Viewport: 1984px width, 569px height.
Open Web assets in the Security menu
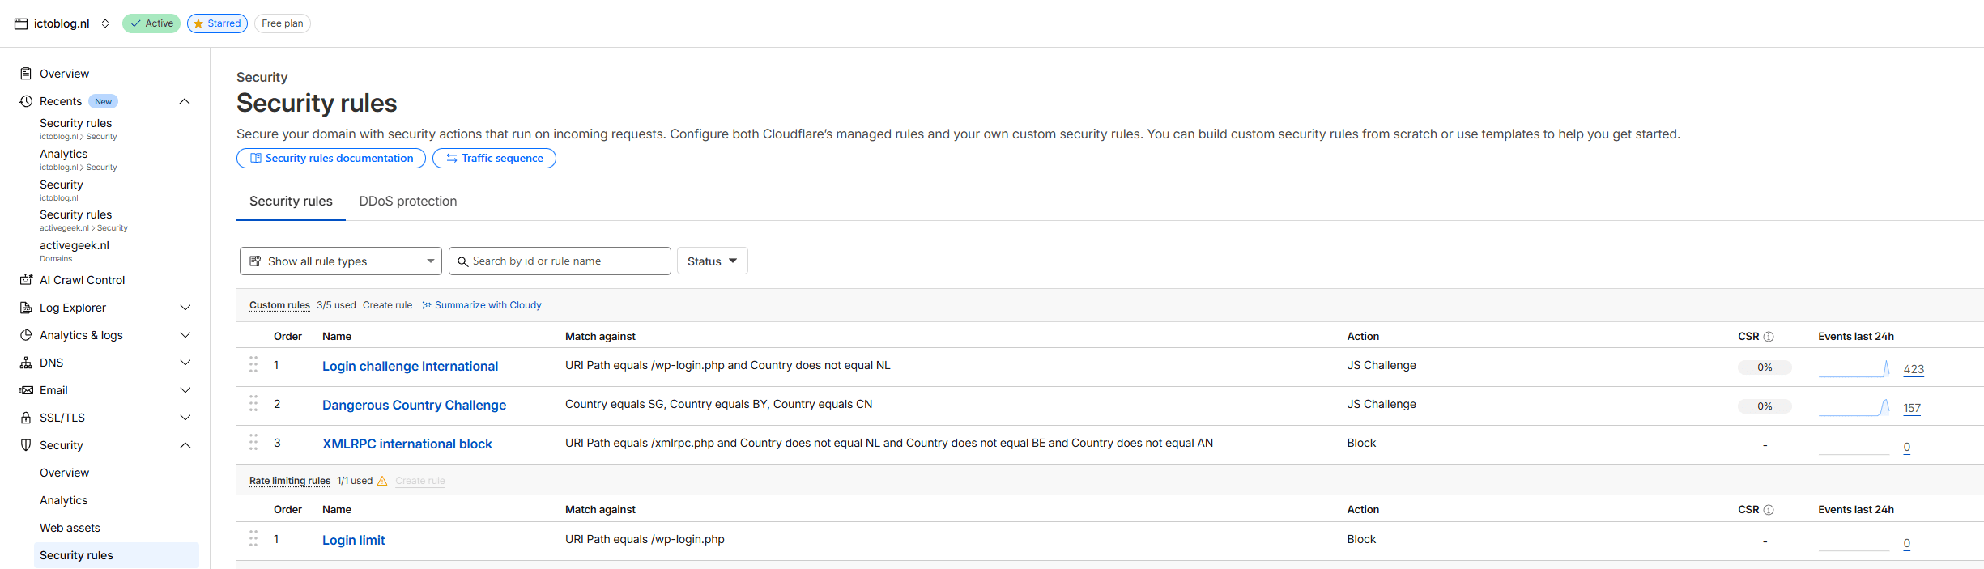click(x=70, y=528)
